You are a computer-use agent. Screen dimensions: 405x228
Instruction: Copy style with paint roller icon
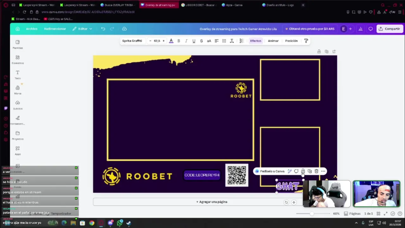point(306,41)
